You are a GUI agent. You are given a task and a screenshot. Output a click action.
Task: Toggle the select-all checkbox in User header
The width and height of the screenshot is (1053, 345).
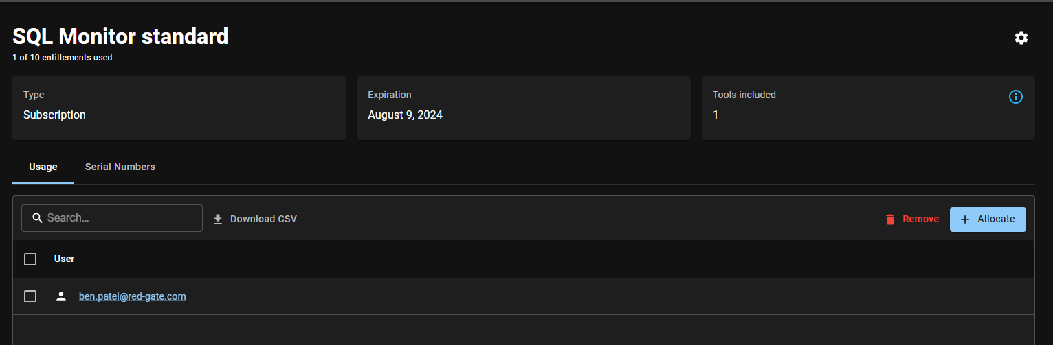[30, 259]
